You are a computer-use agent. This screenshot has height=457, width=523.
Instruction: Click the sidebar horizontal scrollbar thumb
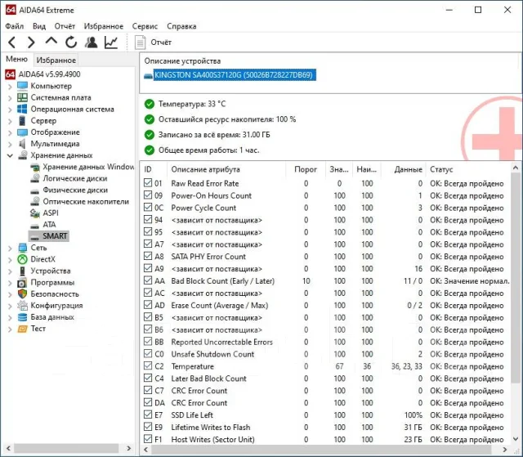click(x=66, y=448)
